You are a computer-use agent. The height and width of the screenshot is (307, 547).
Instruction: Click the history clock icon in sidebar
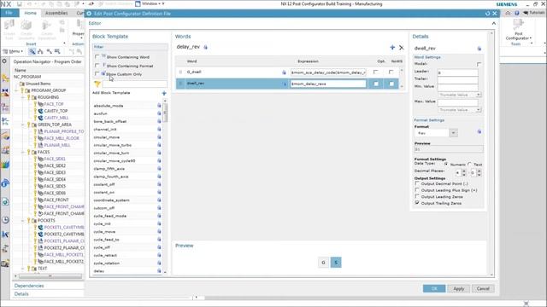[5, 220]
